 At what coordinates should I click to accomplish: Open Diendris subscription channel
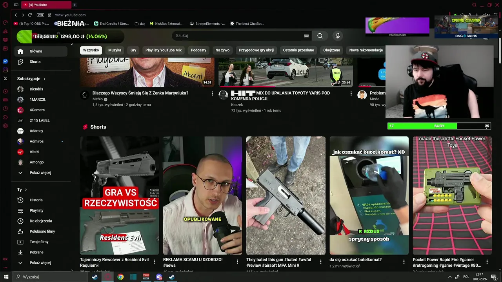pos(41,89)
